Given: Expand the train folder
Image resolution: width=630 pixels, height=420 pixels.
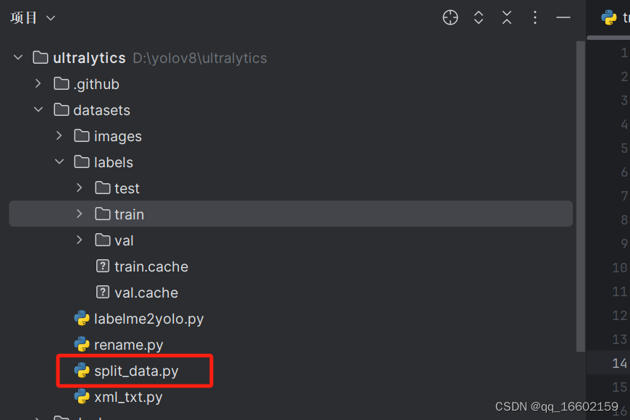Looking at the screenshot, I should tap(79, 214).
